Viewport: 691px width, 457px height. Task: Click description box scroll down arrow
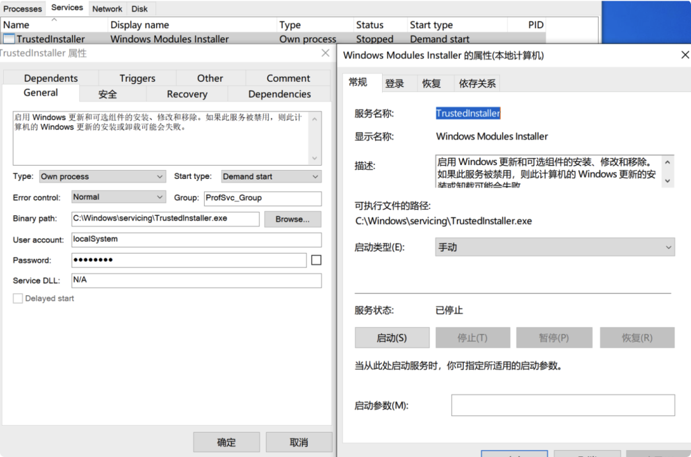coord(315,158)
